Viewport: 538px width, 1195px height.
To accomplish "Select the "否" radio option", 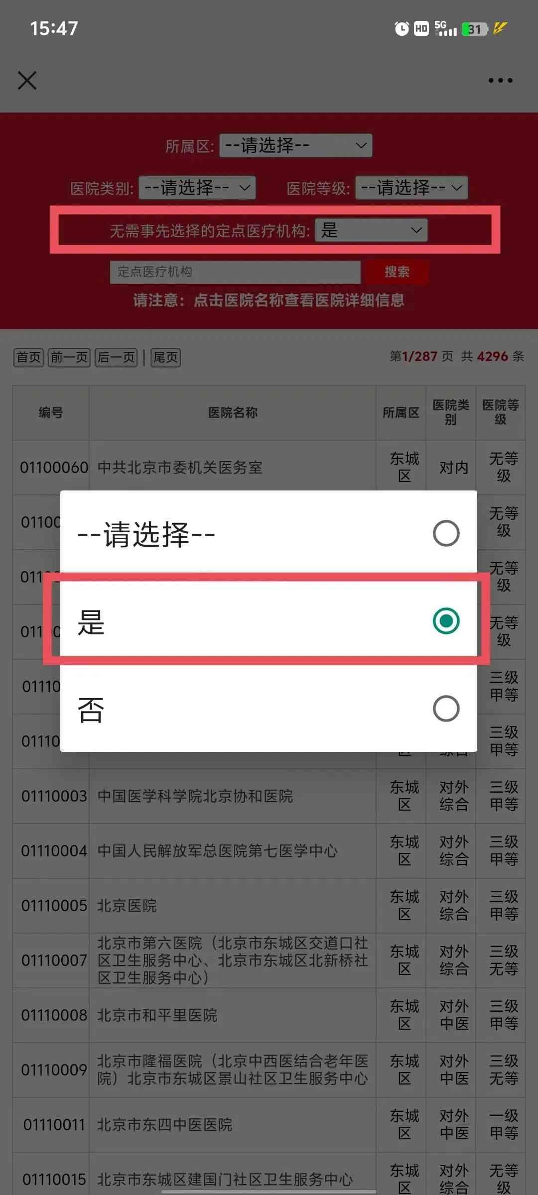I will pyautogui.click(x=269, y=709).
